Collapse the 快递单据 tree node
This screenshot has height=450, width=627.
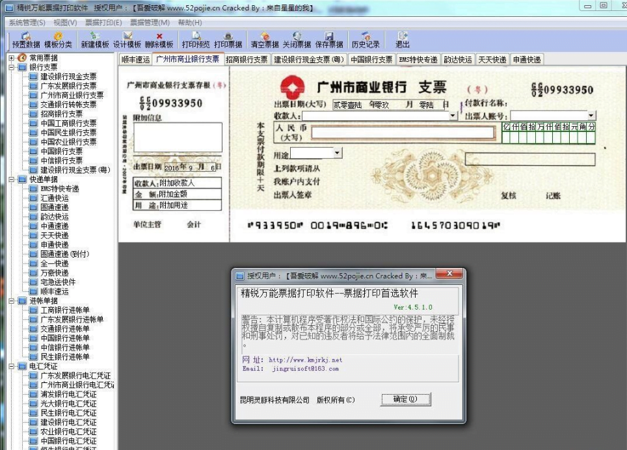tap(12, 179)
